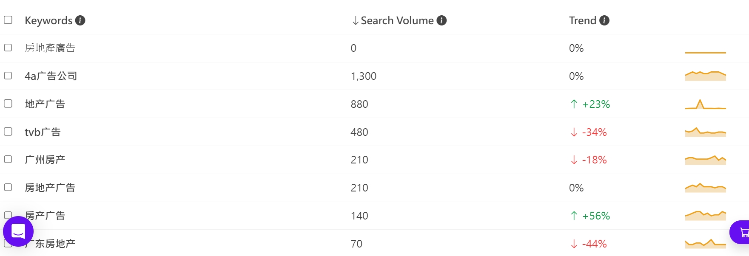Click the +56% trend value for 房产广告

pyautogui.click(x=595, y=216)
